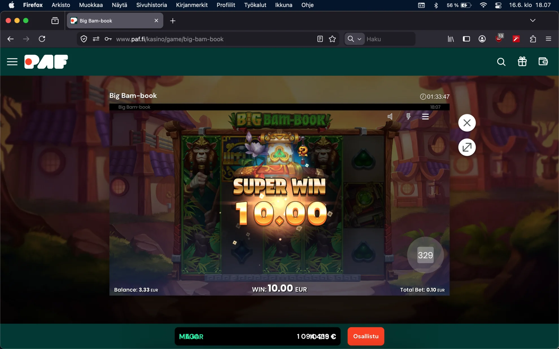This screenshot has width=559, height=349.
Task: Open the Paf site search
Action: point(501,62)
